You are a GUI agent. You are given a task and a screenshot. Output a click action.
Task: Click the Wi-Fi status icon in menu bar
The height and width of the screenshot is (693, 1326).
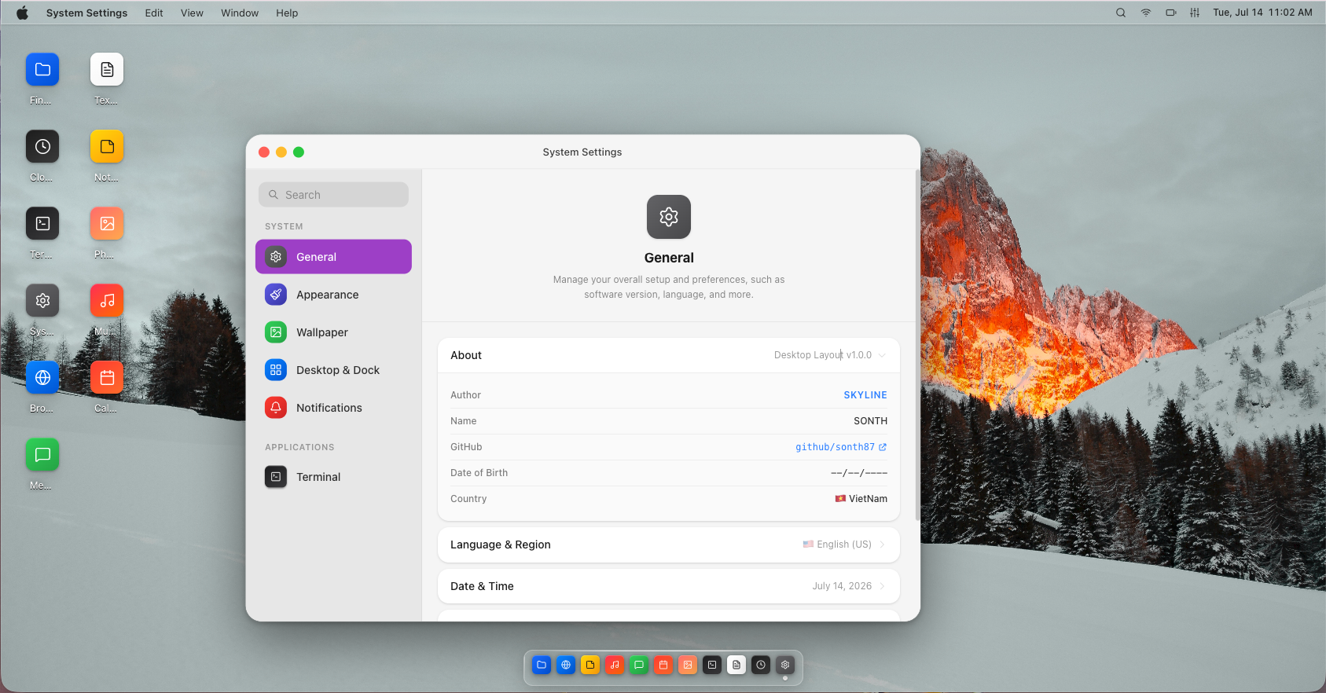1146,13
